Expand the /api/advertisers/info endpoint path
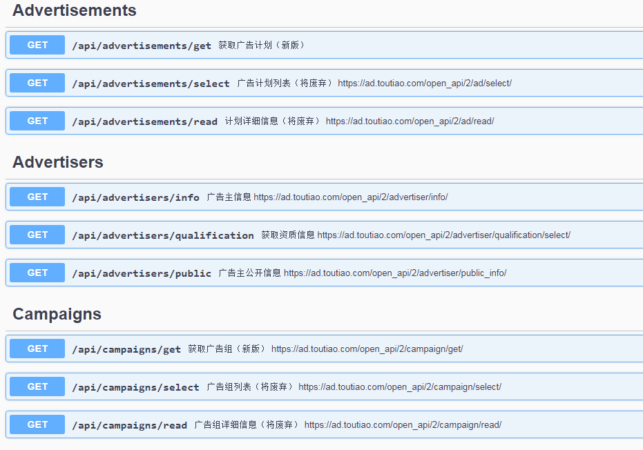 point(136,197)
